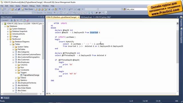Open the Tools menu
This screenshot has height=103, width=183.
point(38,6)
